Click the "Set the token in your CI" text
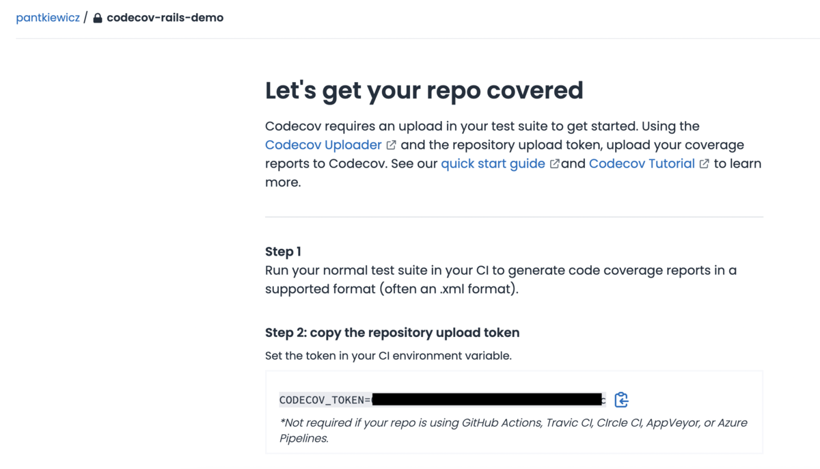The height and width of the screenshot is (469, 820). tap(387, 356)
